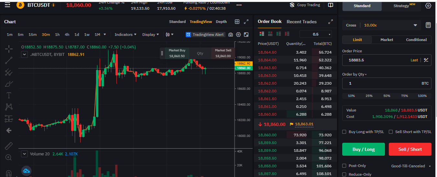Click the TradingView Alert button

coord(205,35)
